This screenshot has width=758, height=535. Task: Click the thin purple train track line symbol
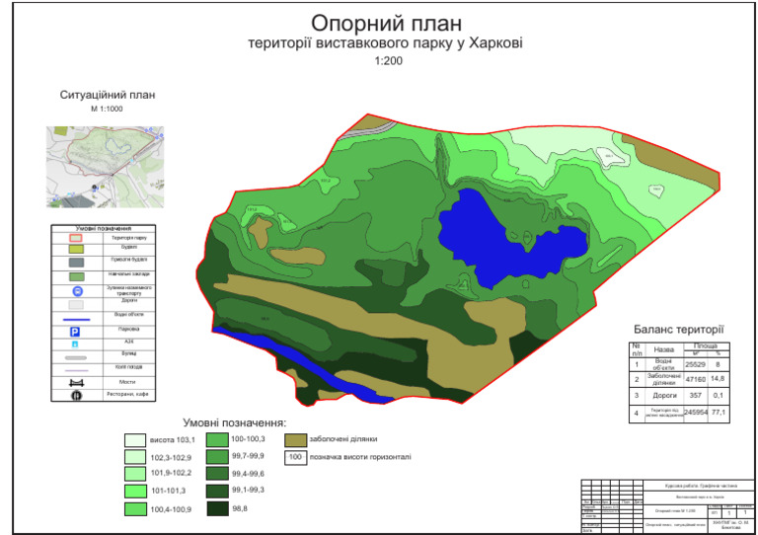[76, 371]
